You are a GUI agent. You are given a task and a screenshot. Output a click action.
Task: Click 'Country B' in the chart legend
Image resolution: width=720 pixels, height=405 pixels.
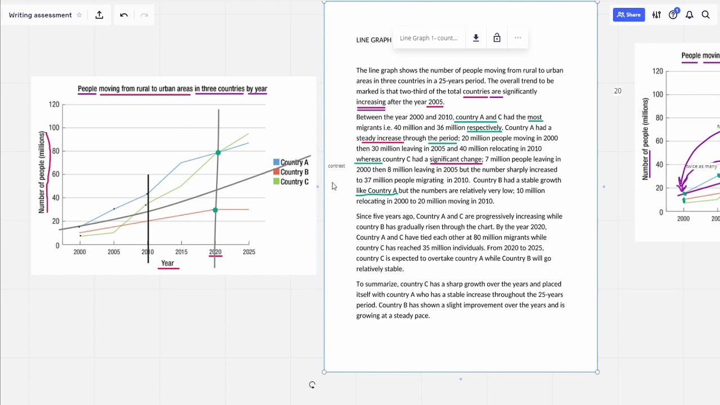coord(291,172)
